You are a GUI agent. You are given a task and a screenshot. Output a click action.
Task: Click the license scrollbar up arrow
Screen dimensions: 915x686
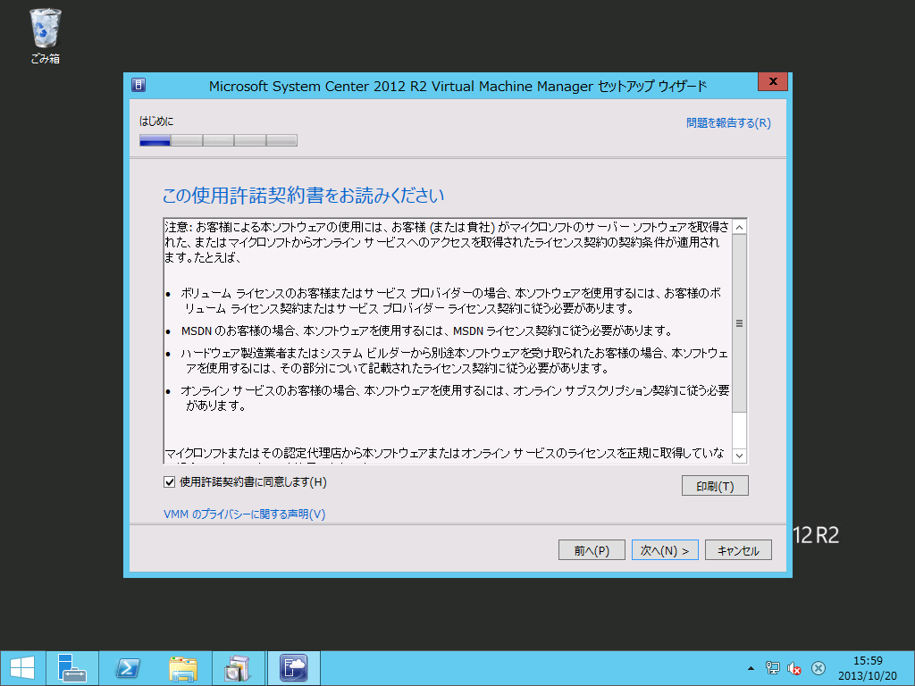click(x=739, y=227)
